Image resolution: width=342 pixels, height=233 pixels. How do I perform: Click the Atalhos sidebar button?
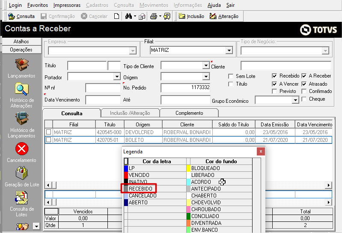pos(21,42)
